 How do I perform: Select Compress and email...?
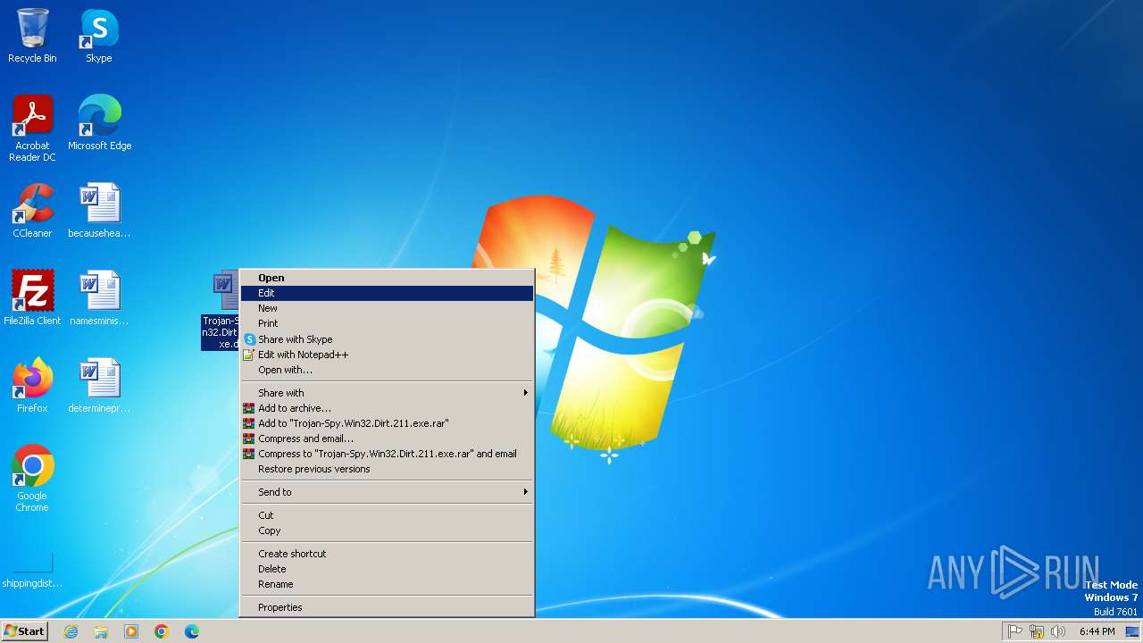[x=387, y=438]
